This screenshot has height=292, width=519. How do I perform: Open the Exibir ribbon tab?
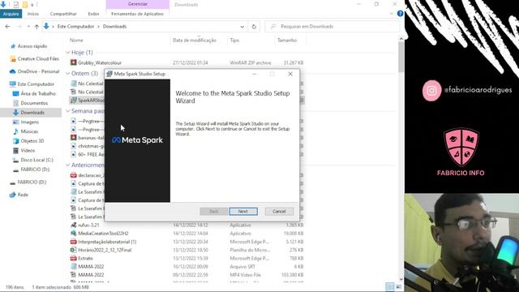[x=93, y=14]
